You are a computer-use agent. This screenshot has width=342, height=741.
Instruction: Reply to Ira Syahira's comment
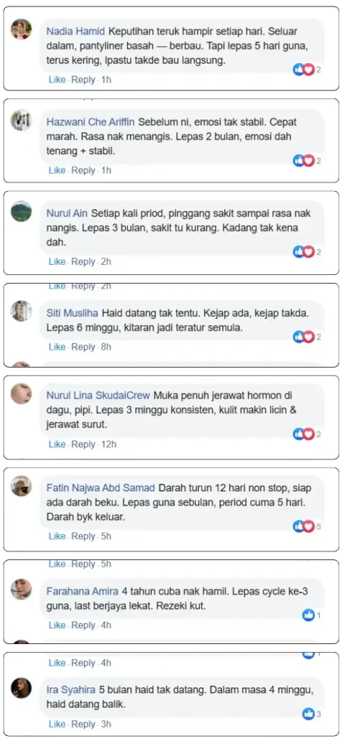[x=83, y=724]
